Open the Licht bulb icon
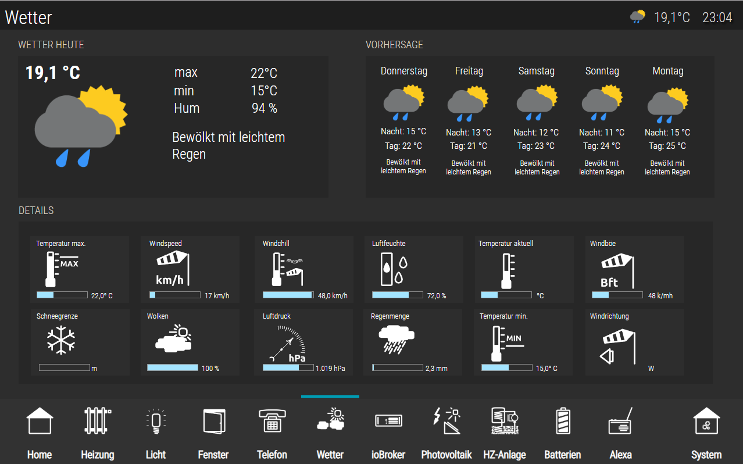 155,421
